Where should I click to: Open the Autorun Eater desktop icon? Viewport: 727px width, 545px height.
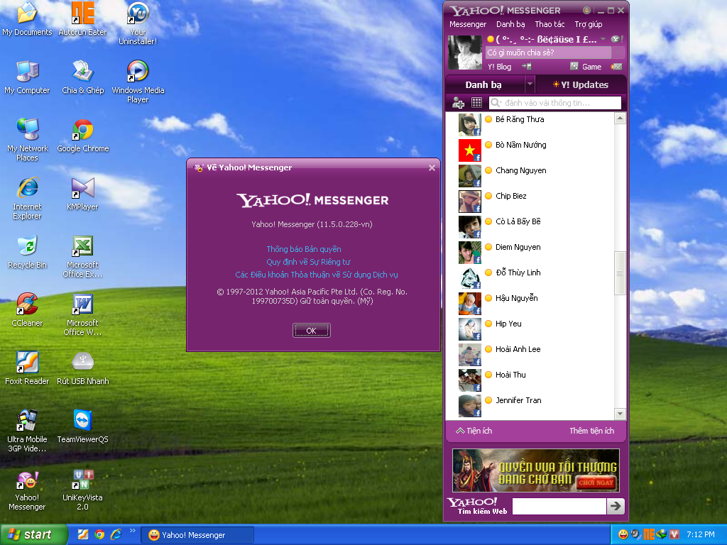(82, 19)
